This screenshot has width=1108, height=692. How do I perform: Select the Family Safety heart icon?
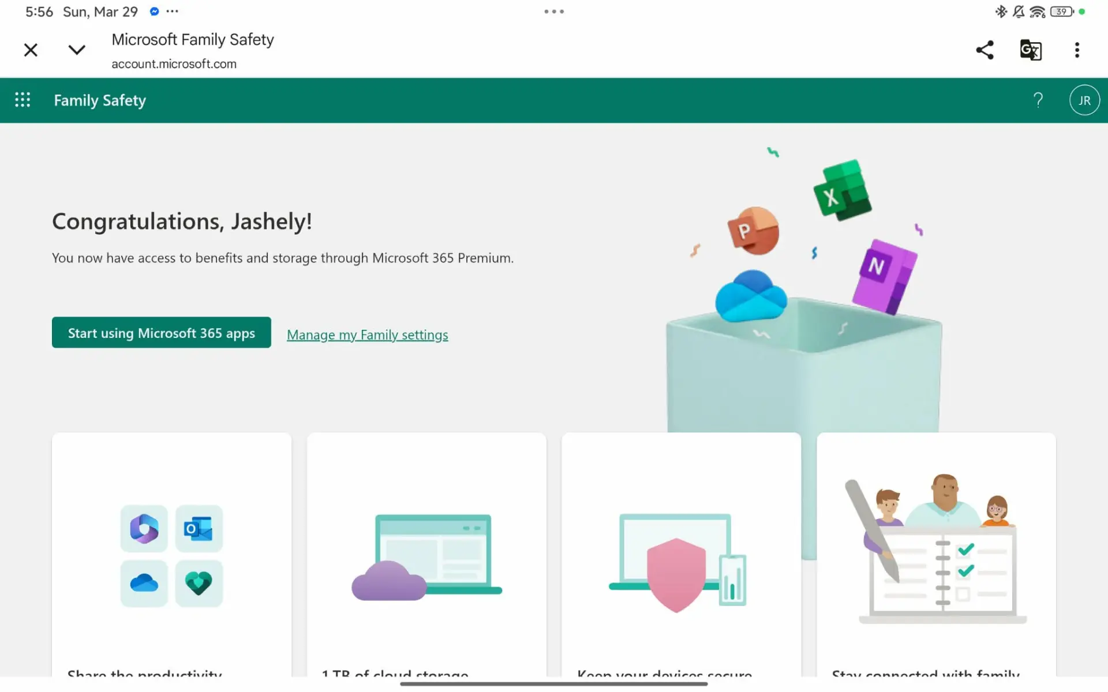[x=199, y=583]
